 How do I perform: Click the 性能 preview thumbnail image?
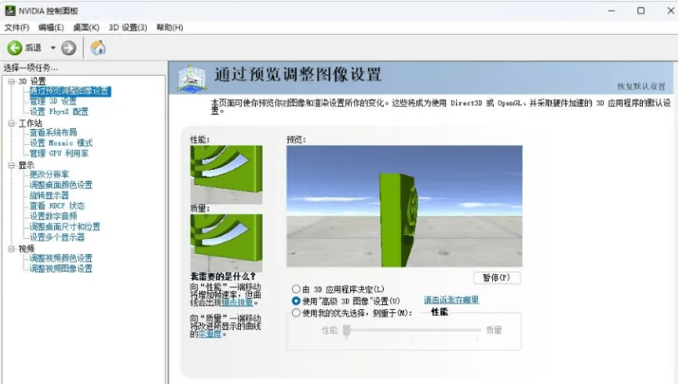coord(226,169)
